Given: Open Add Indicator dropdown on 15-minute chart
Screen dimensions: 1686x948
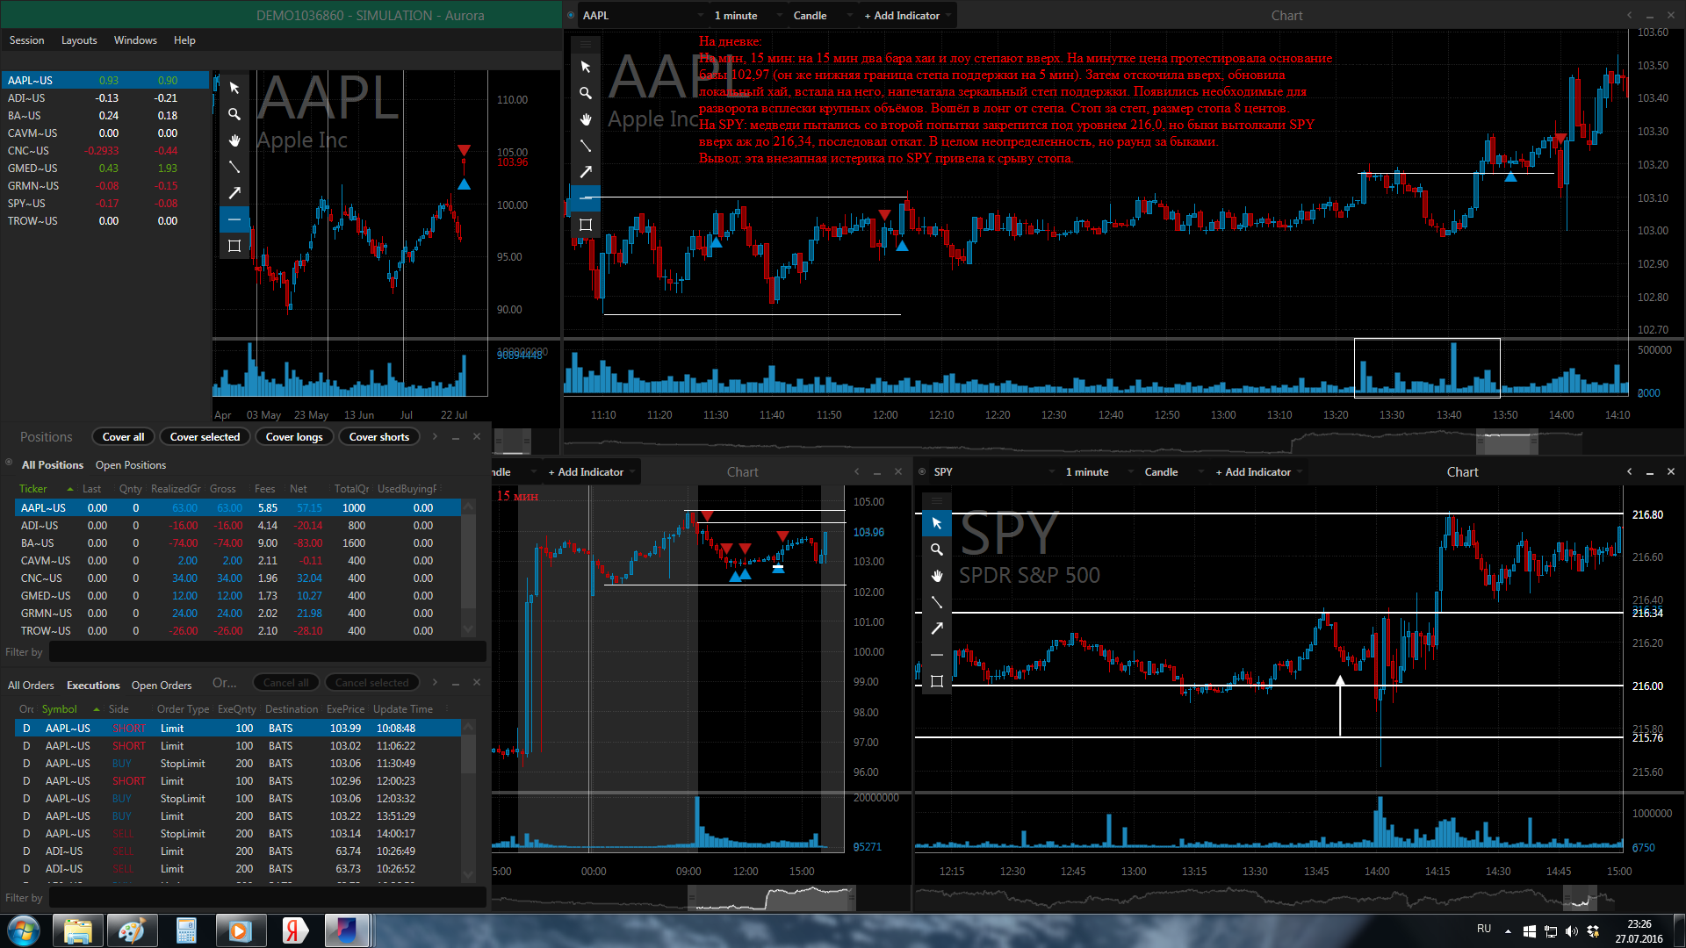Looking at the screenshot, I should coord(590,472).
